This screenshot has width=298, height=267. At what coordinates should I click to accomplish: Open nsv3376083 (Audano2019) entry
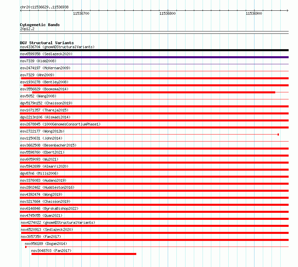pyautogui.click(x=43, y=180)
